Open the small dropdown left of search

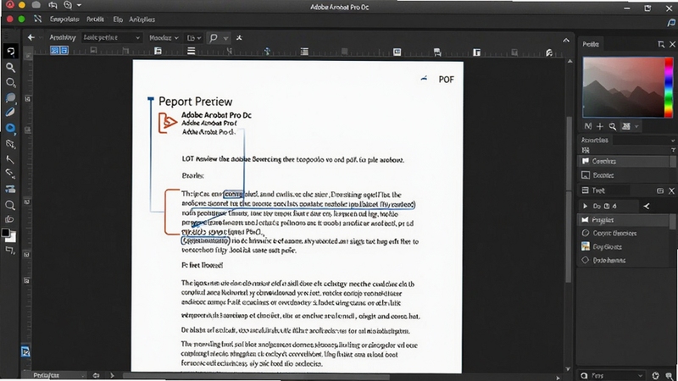tap(194, 38)
